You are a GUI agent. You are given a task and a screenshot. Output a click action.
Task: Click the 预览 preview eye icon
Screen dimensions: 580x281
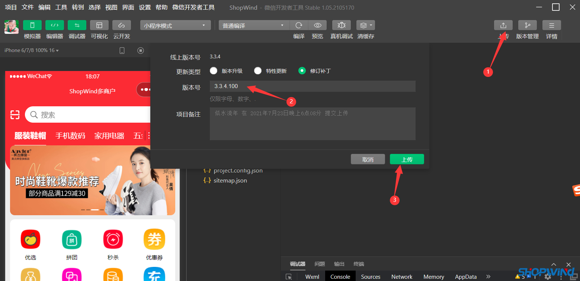coord(317,25)
